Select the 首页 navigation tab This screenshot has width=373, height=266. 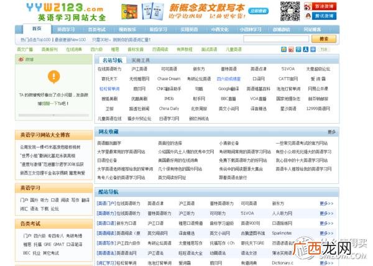[x=37, y=29]
